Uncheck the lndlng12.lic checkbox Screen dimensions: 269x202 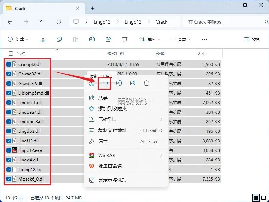tap(9, 169)
